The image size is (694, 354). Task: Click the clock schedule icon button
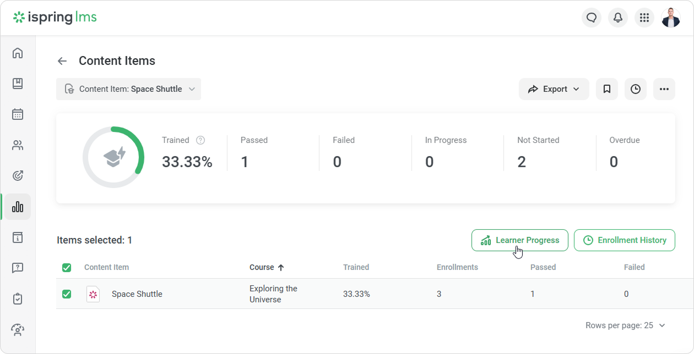(x=636, y=89)
